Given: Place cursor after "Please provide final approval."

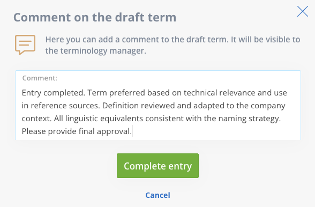Looking at the screenshot, I should (132, 131).
